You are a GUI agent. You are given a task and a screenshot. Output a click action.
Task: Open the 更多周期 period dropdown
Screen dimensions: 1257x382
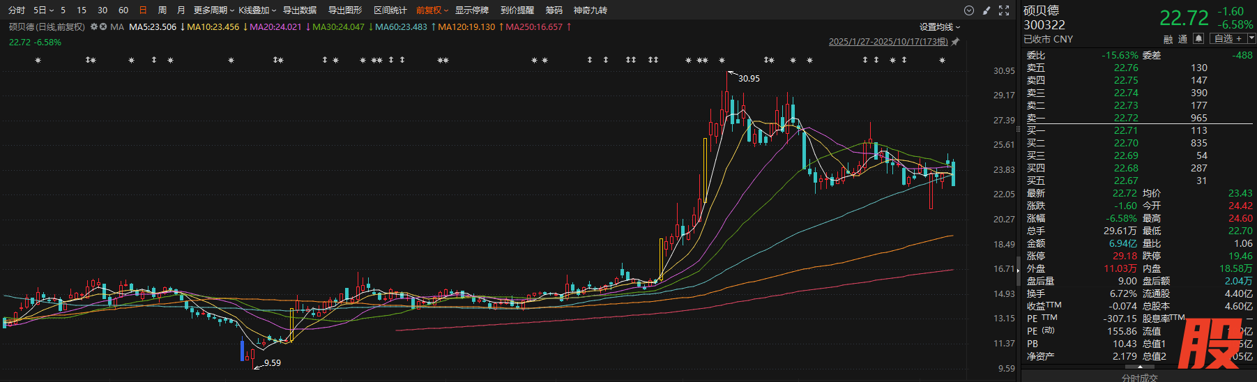click(x=213, y=10)
